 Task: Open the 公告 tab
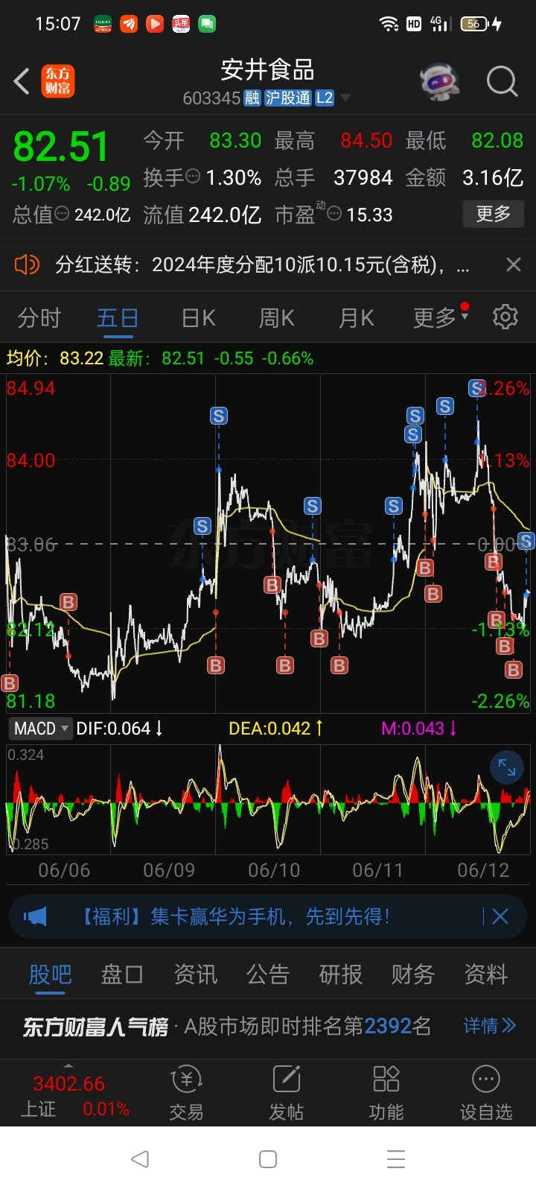coord(268,974)
